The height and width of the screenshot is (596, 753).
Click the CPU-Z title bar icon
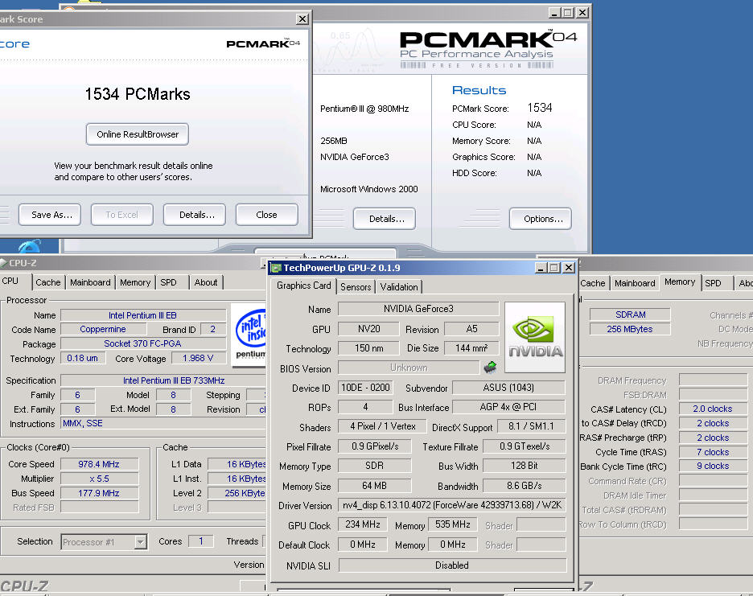pos(3,263)
